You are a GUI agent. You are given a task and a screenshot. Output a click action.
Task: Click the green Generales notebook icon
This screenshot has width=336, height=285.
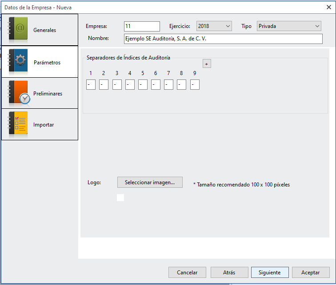[x=18, y=30]
